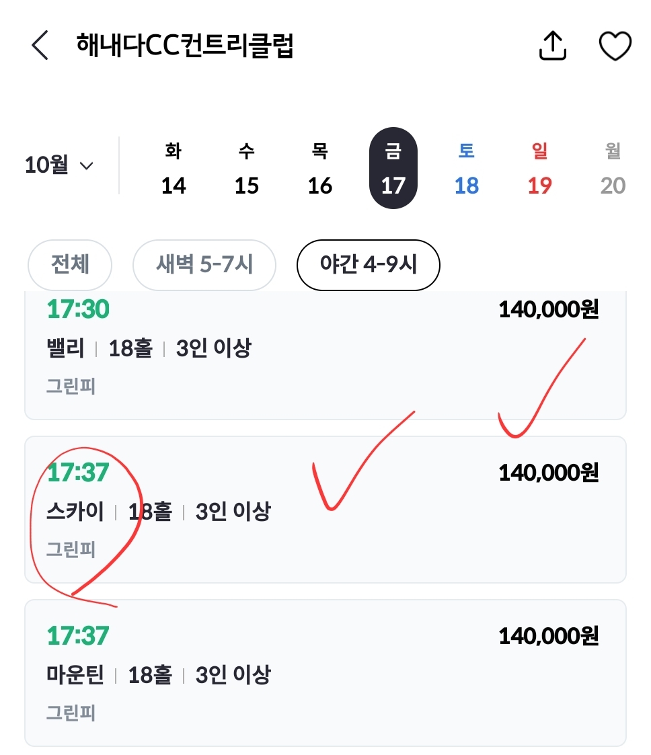Image resolution: width=651 pixels, height=755 pixels.
Task: Tap the 해내다CC컨트리클럽 page title
Action: (186, 46)
